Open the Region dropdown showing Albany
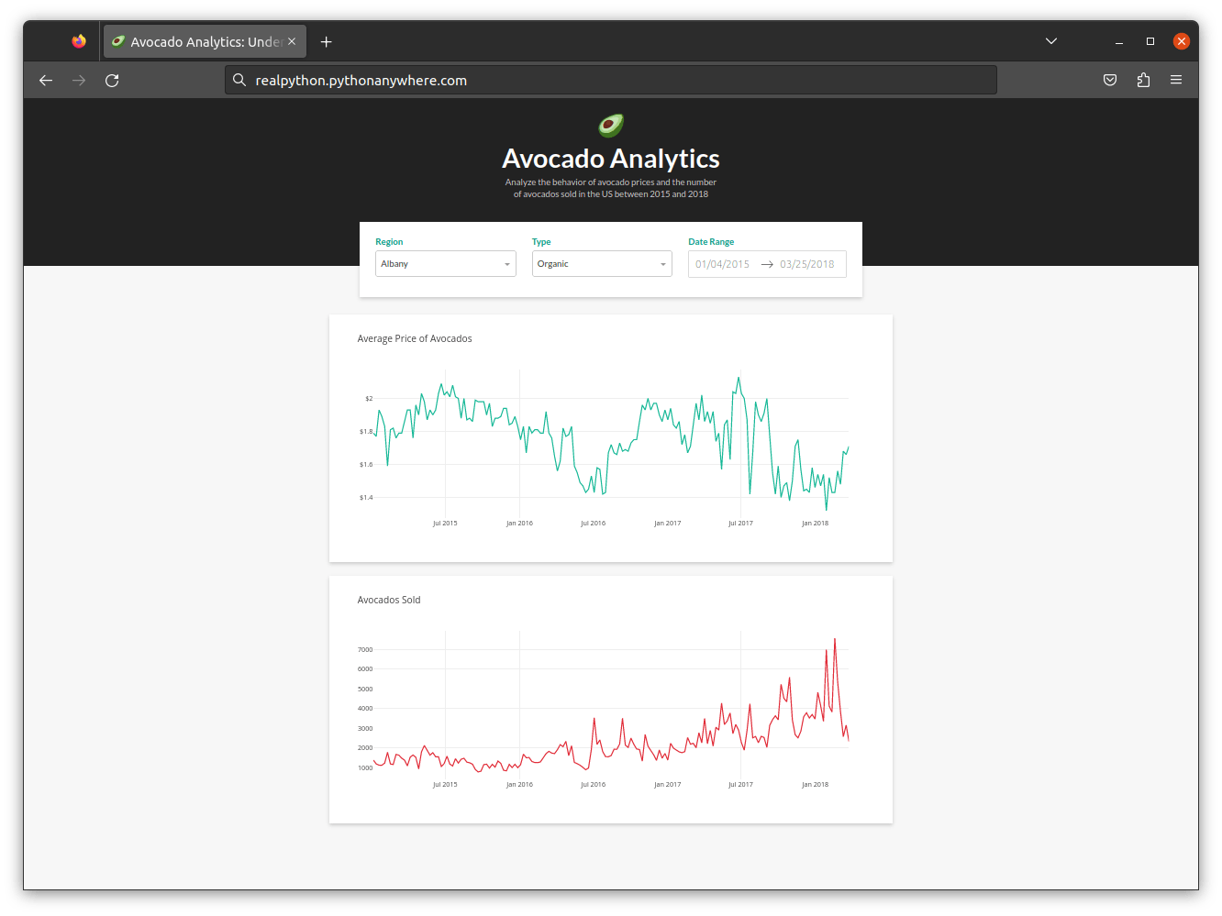1222x916 pixels. [445, 263]
